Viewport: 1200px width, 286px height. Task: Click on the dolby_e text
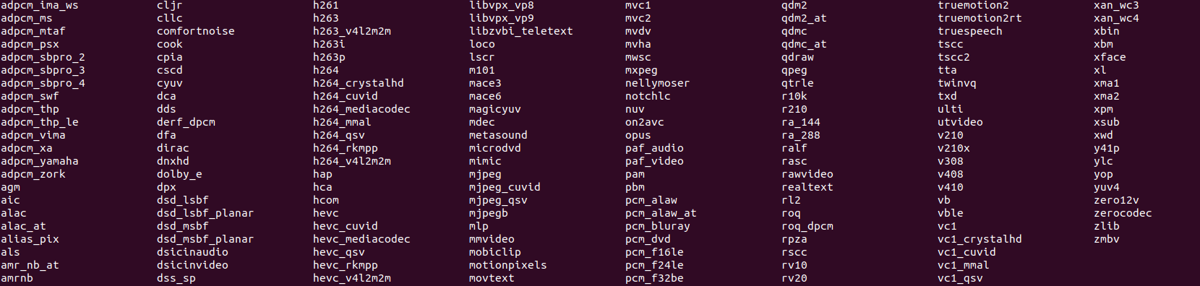(179, 174)
